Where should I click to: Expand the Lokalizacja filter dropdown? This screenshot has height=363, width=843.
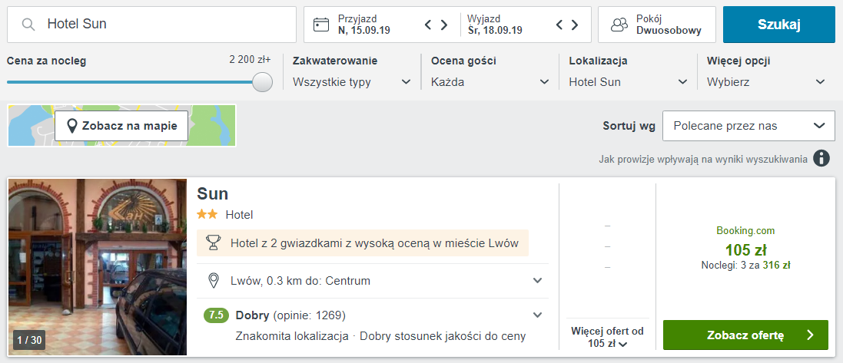(628, 82)
